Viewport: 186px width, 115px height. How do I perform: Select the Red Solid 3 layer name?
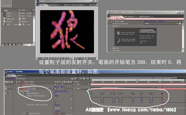[30, 84]
